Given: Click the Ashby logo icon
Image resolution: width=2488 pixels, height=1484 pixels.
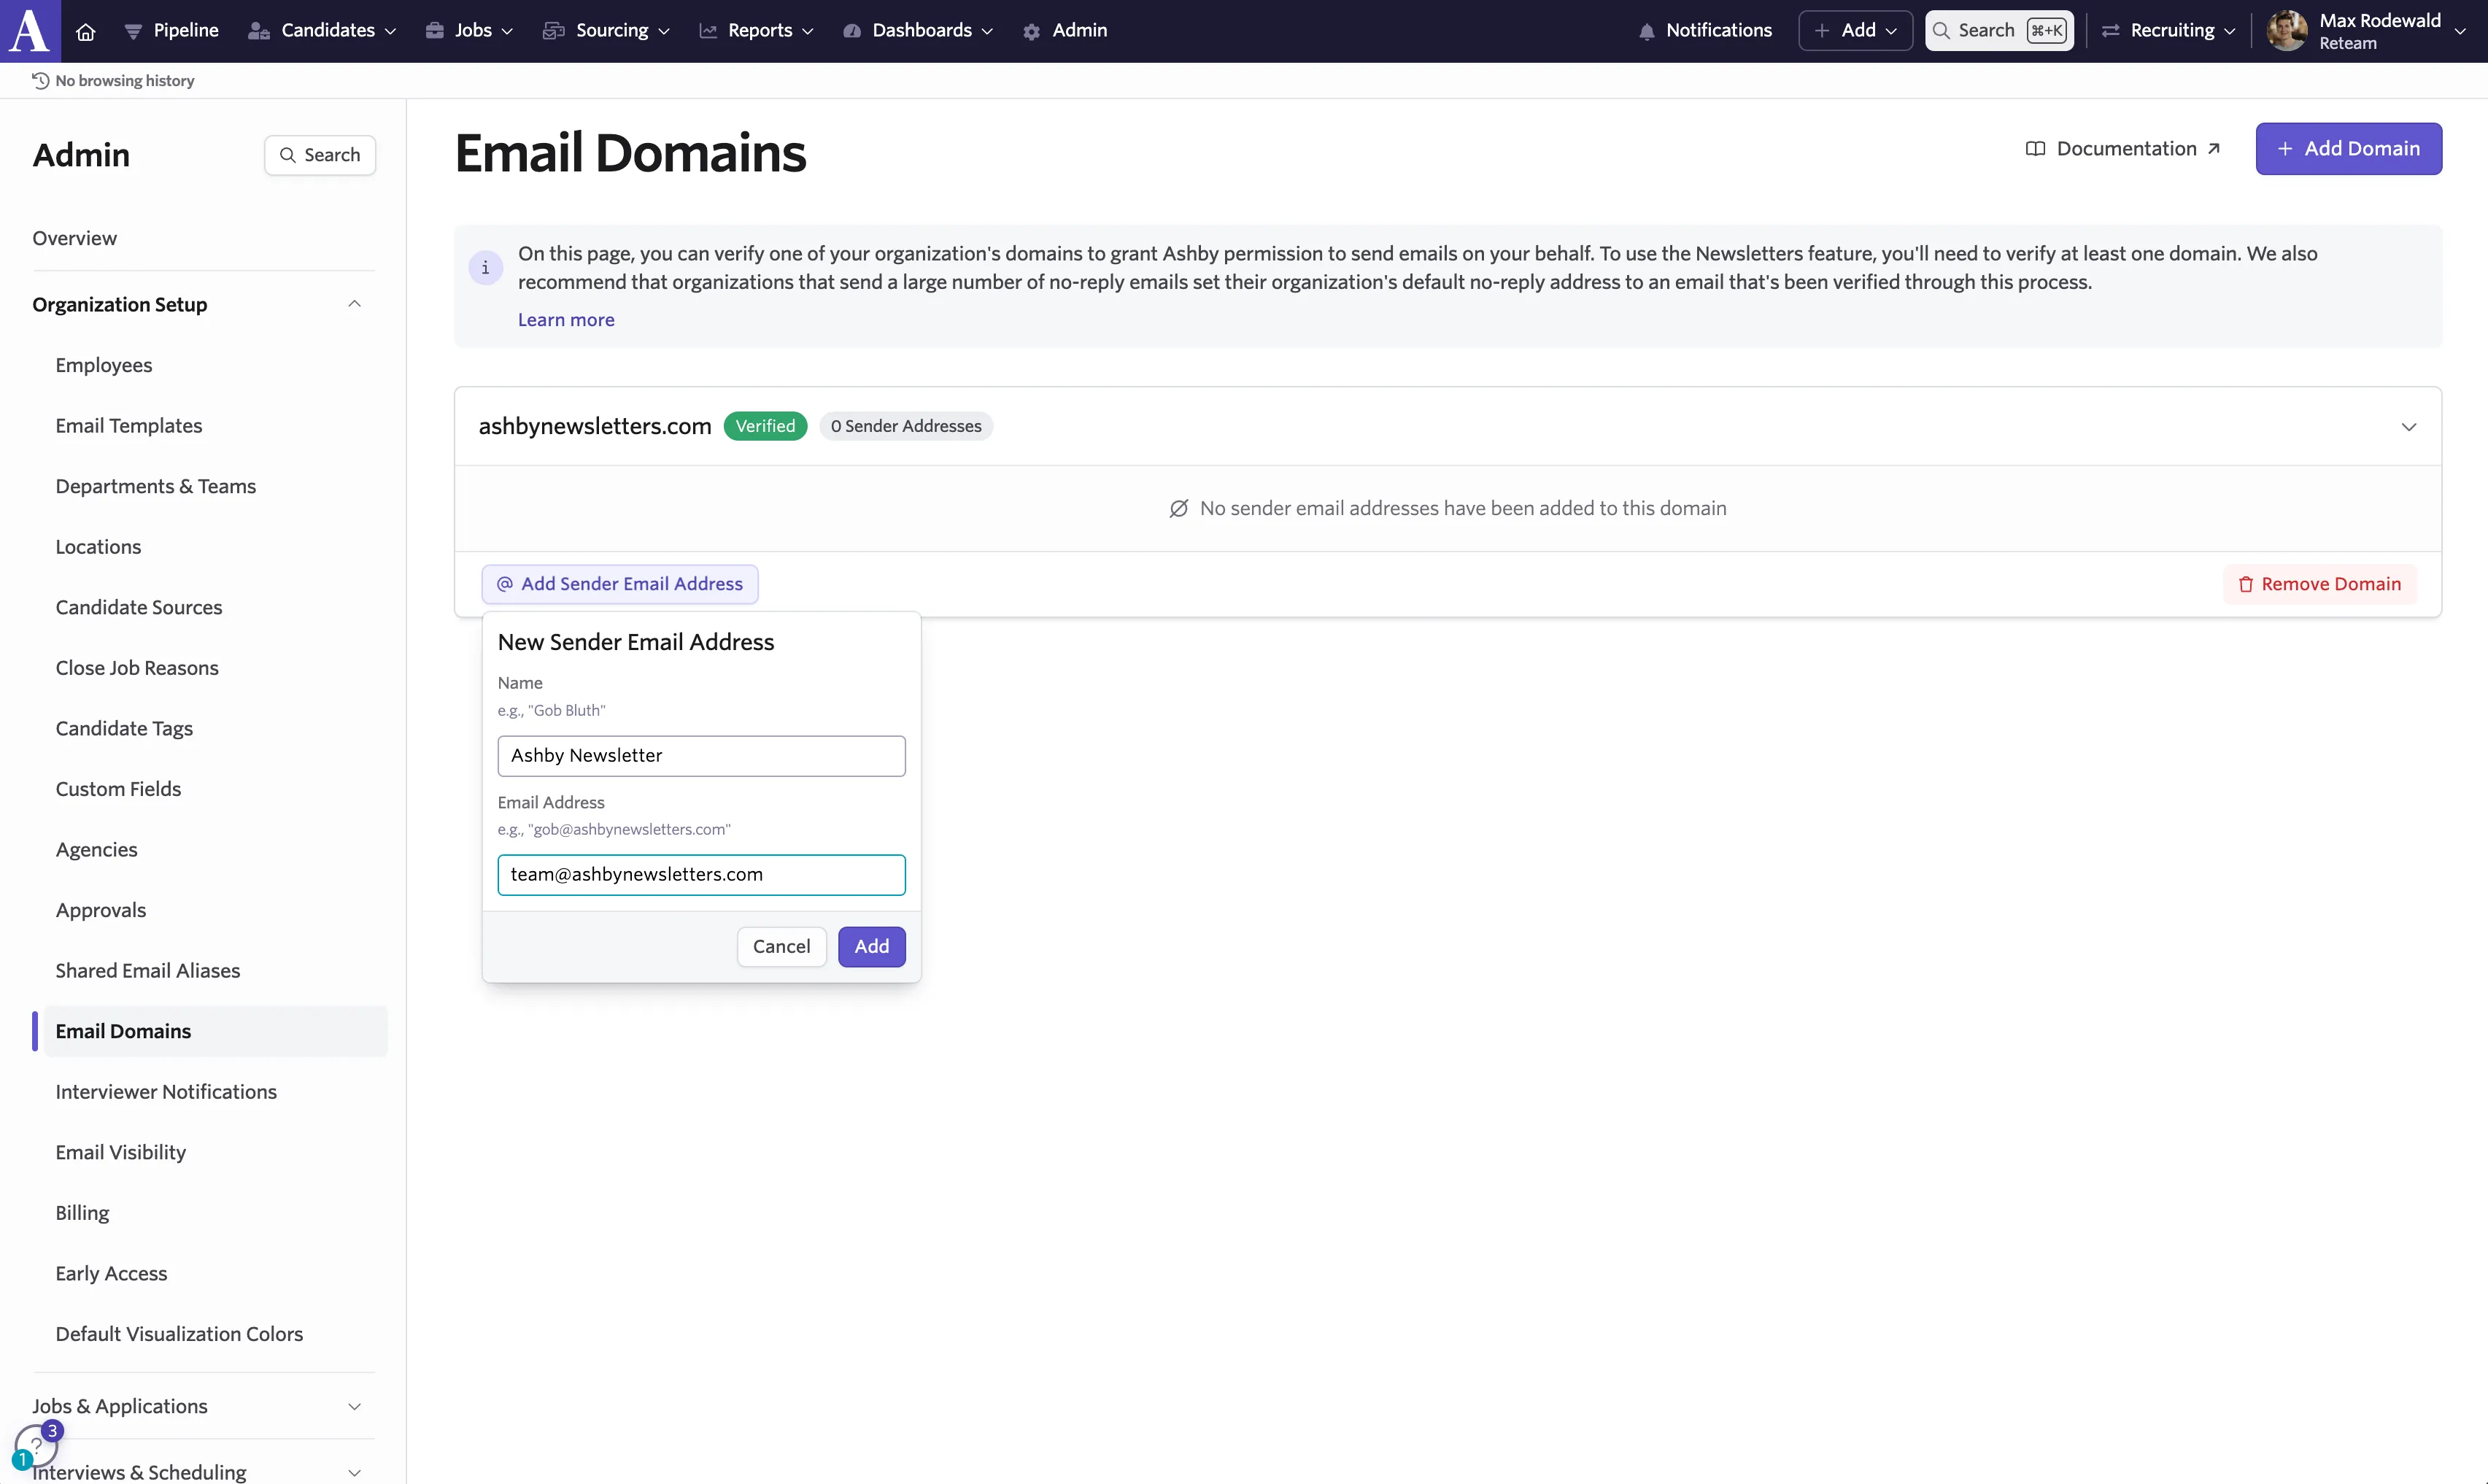Looking at the screenshot, I should [x=30, y=30].
